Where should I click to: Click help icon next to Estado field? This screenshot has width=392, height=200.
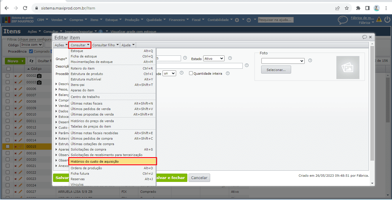pos(230,58)
